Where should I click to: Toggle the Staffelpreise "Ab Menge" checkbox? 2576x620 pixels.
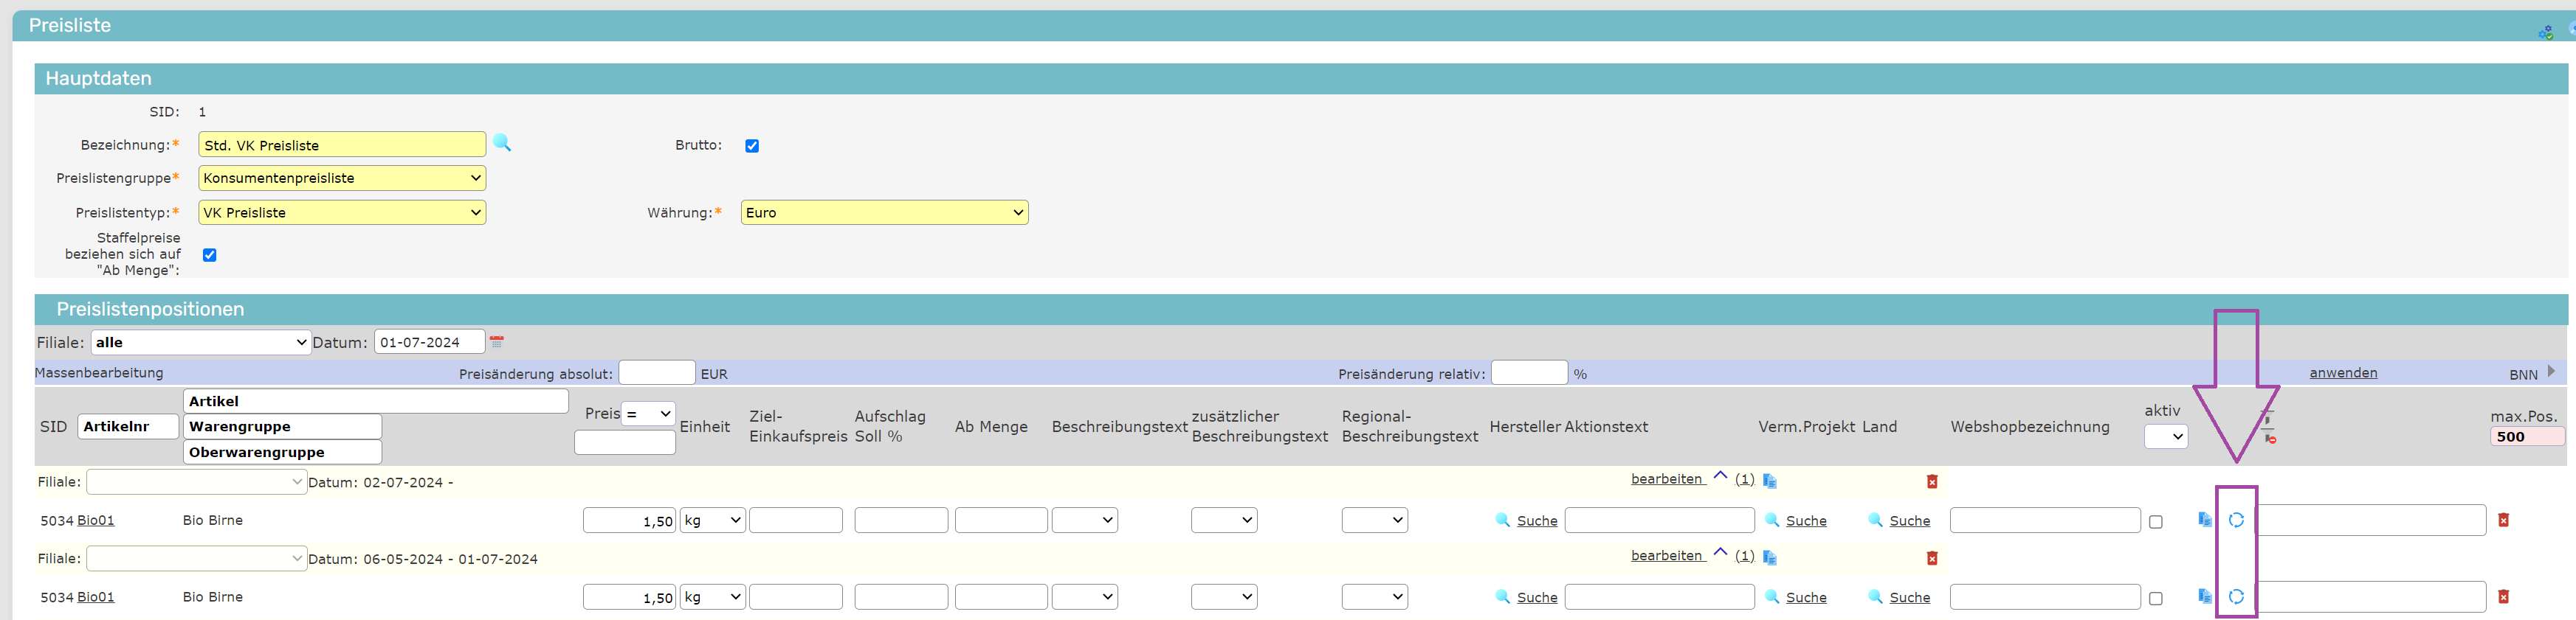click(210, 256)
